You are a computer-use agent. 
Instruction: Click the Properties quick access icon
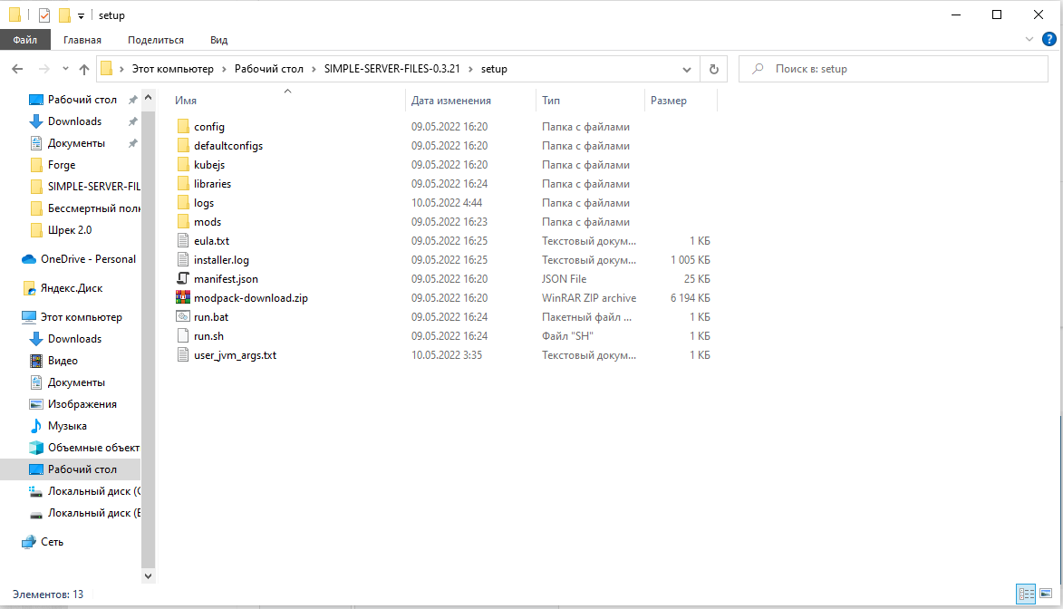pos(44,14)
